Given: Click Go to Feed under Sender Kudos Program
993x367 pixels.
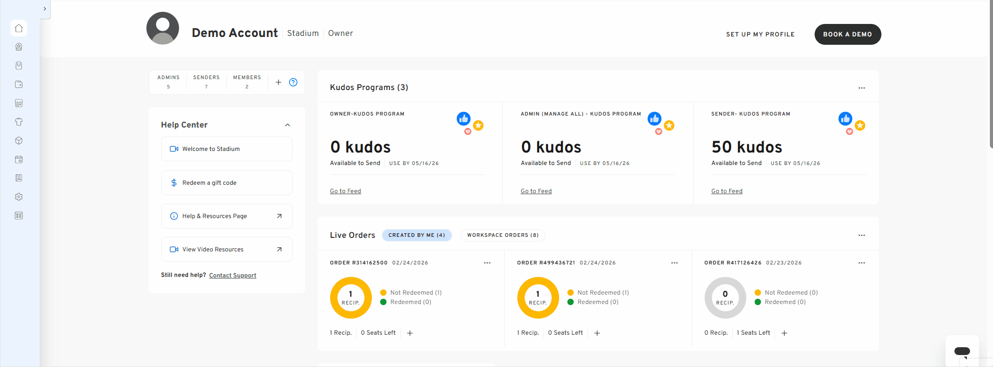Looking at the screenshot, I should click(x=726, y=191).
